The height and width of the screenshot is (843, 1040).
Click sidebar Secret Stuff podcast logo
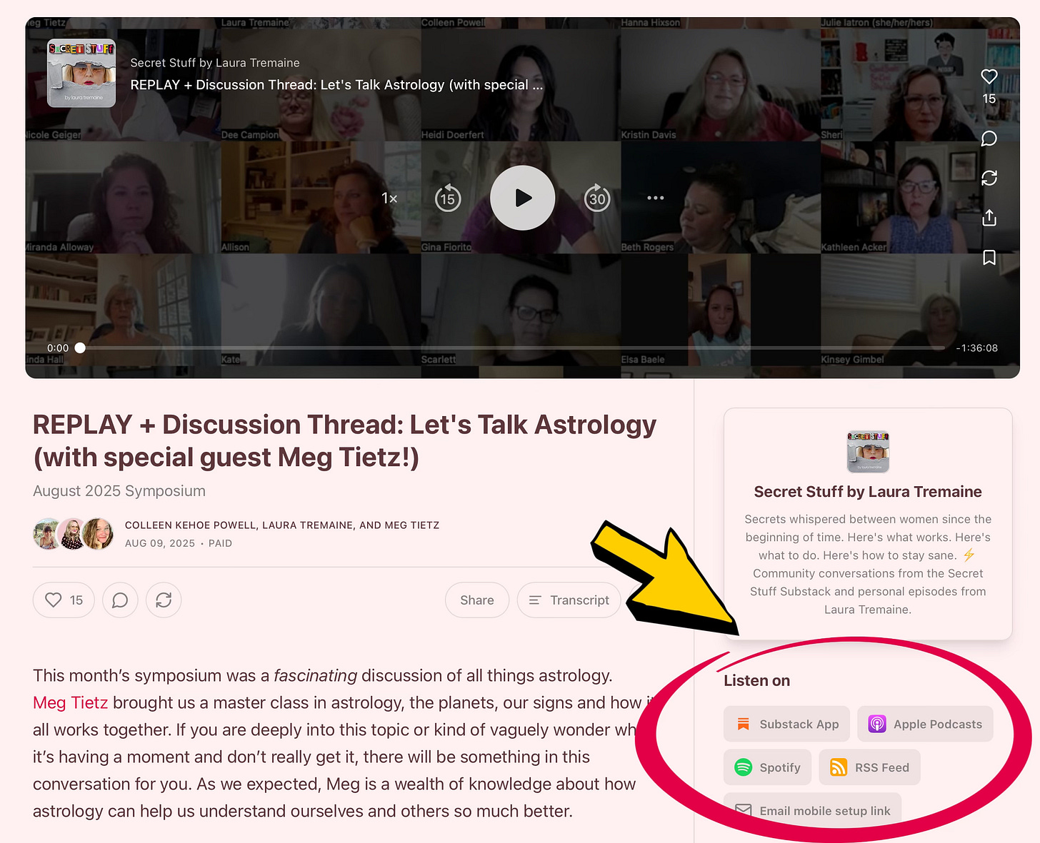point(868,452)
